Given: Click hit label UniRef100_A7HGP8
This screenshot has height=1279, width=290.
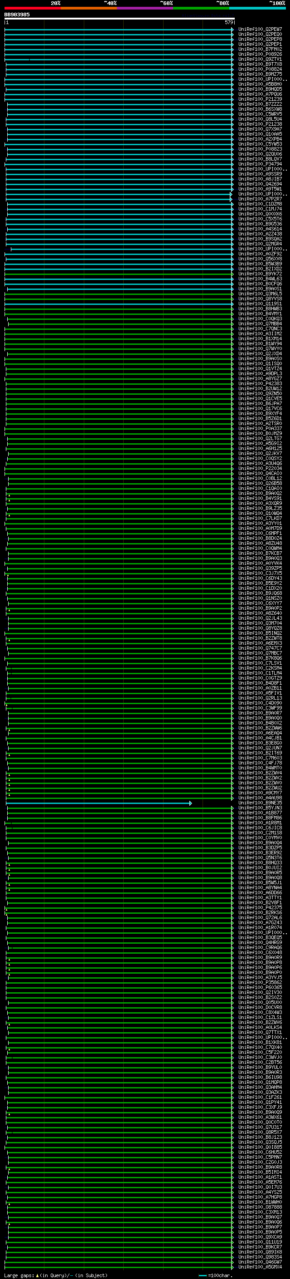Looking at the screenshot, I should pyautogui.click(x=260, y=1197).
